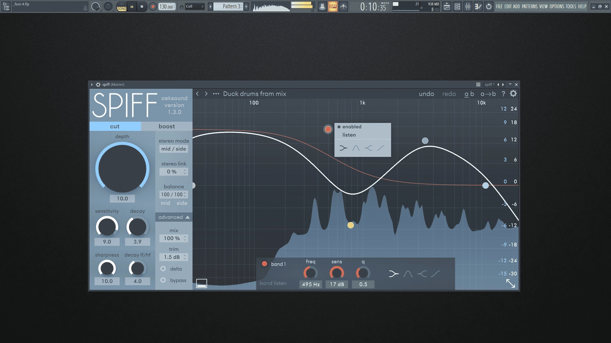Image resolution: width=611 pixels, height=343 pixels.
Task: Collapse the advanced section
Action: [x=174, y=217]
